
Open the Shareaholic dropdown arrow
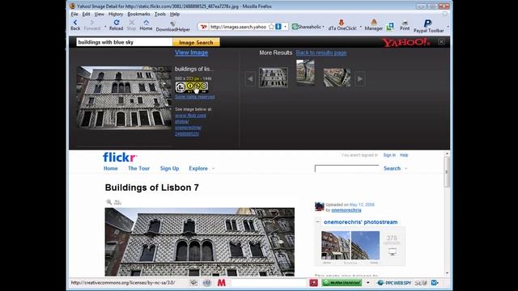pyautogui.click(x=324, y=27)
